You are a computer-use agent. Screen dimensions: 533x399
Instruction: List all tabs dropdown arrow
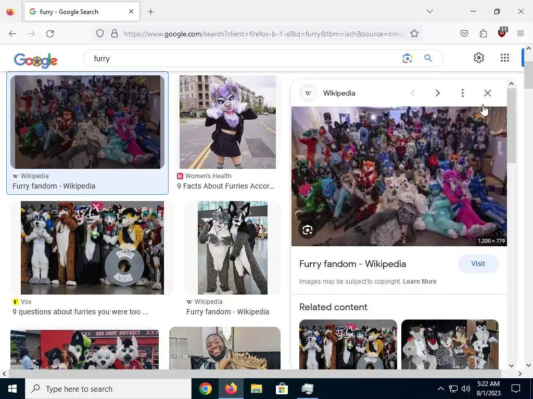click(x=430, y=11)
